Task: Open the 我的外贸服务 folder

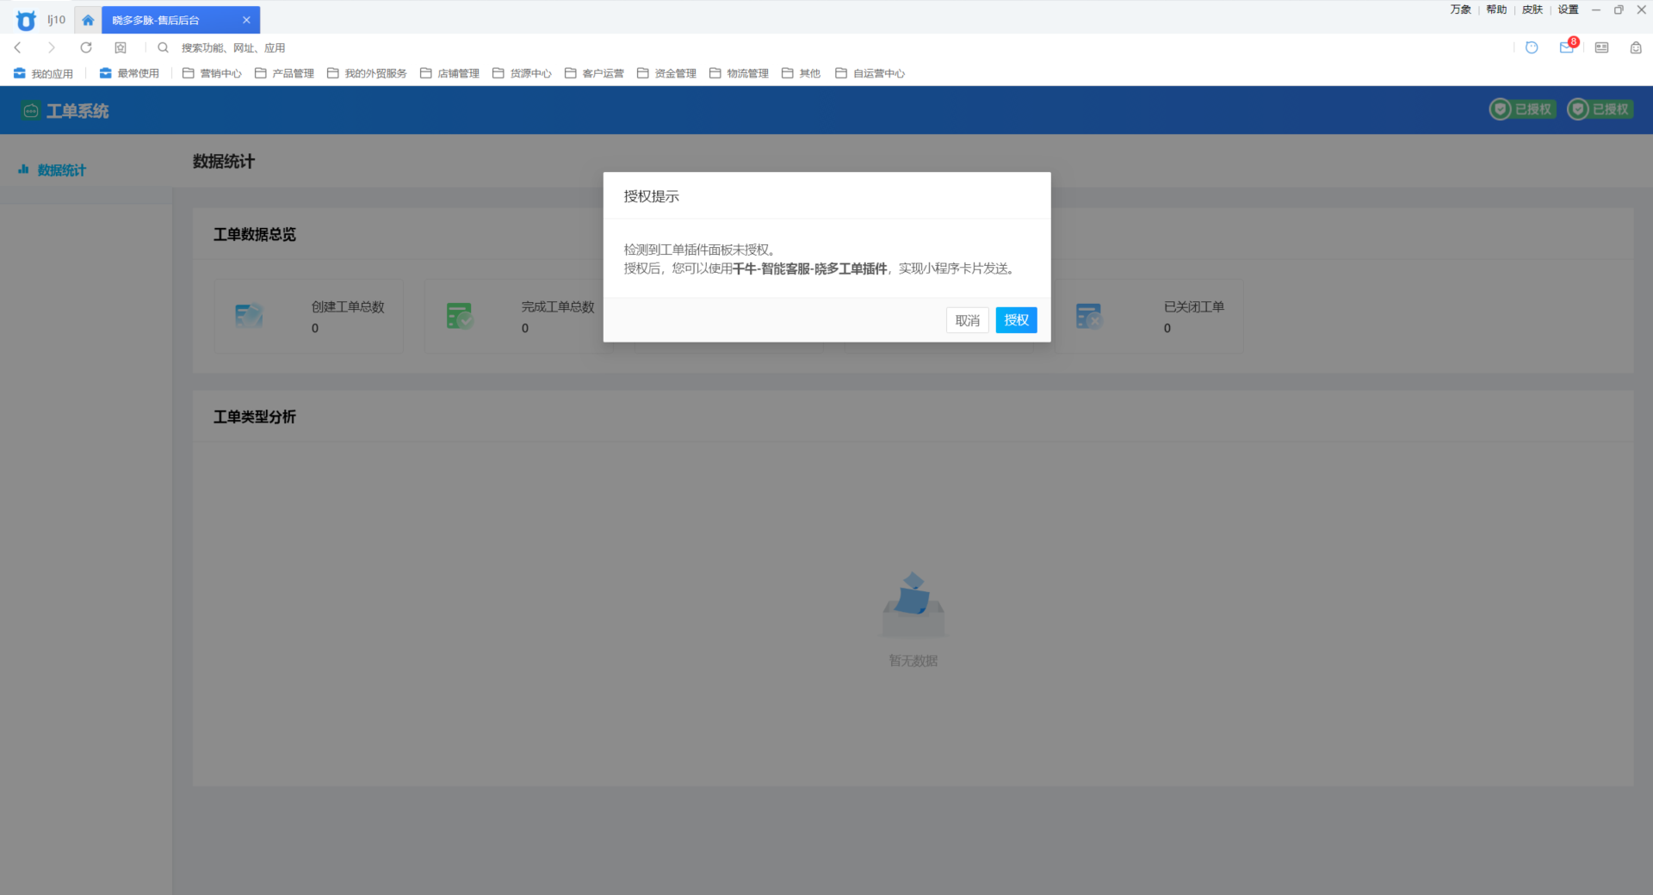Action: tap(367, 73)
